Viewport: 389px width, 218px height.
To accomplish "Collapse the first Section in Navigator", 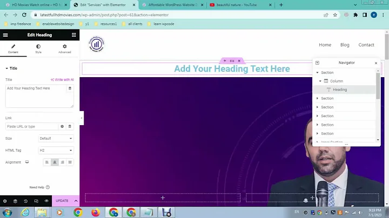I will pos(317,73).
